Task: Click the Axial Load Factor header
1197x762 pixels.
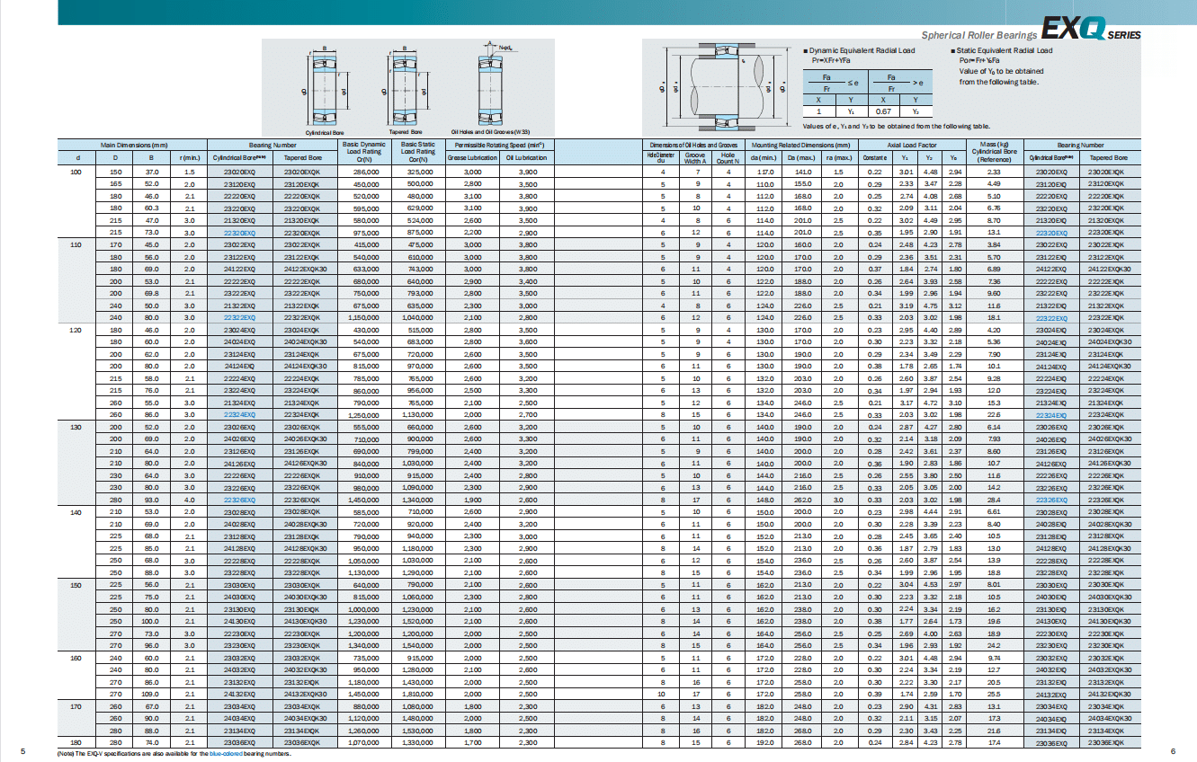Action: pos(913,145)
